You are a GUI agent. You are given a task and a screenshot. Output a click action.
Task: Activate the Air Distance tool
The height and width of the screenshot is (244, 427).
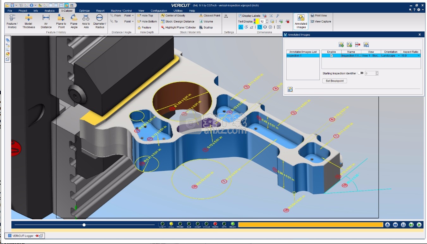tap(46, 21)
